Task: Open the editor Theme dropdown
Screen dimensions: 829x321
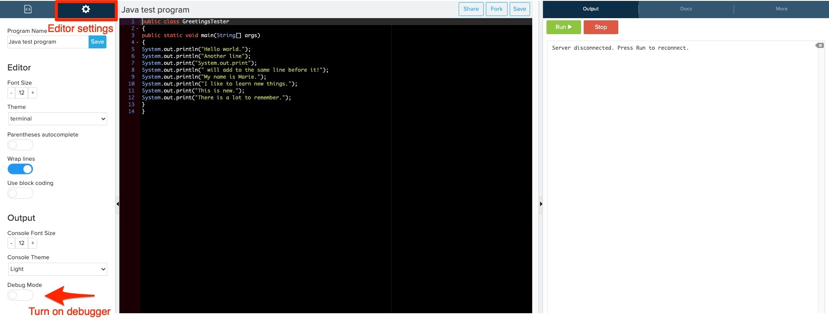Action: (58, 119)
